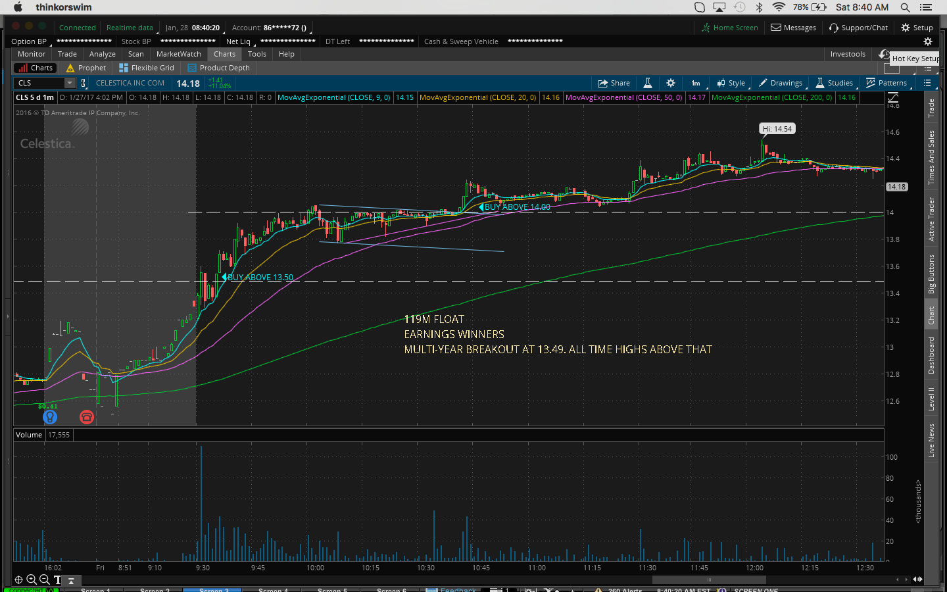The image size is (947, 592).
Task: Click the gear icon in the account info row
Action: tap(928, 41)
